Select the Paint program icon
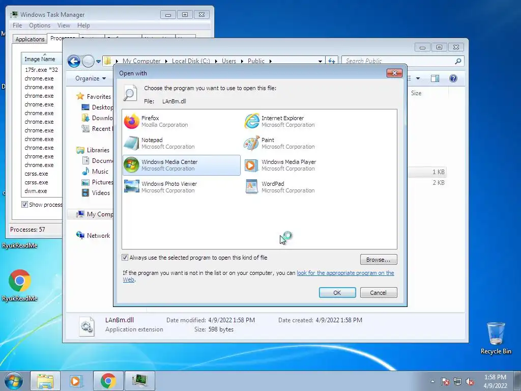The width and height of the screenshot is (521, 391). tap(251, 143)
